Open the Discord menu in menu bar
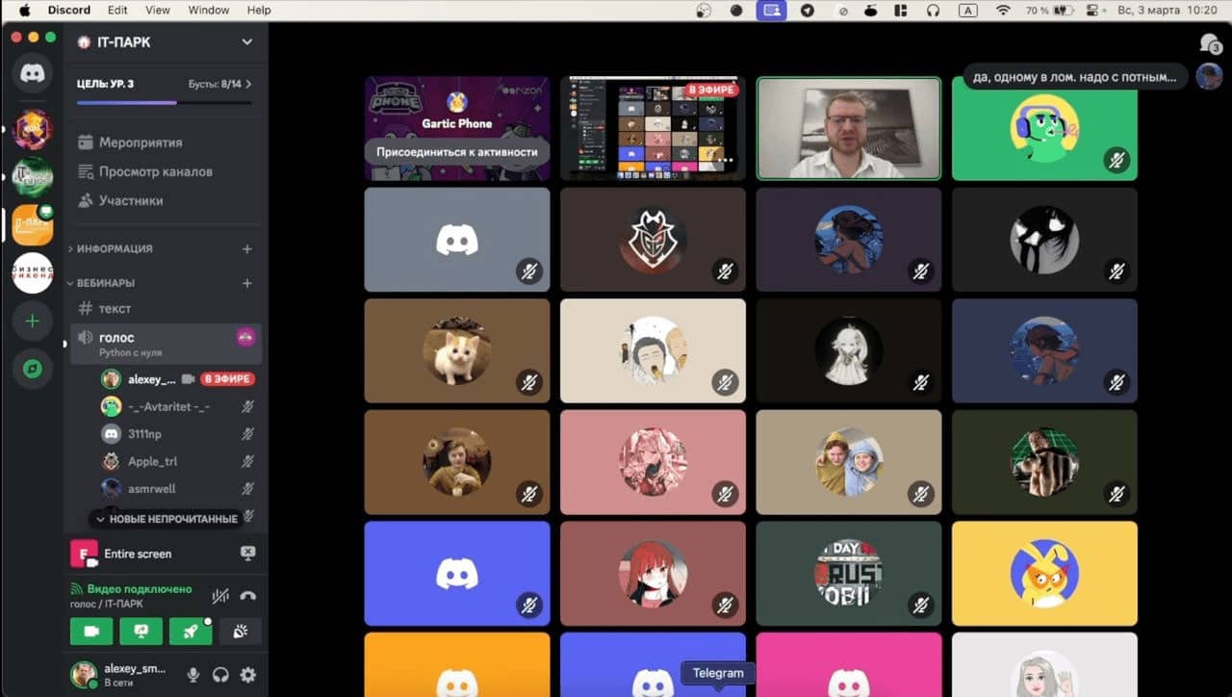This screenshot has width=1232, height=697. (x=68, y=11)
